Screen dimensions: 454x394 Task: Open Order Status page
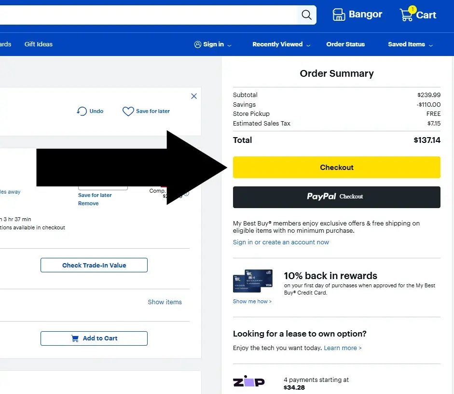(x=345, y=44)
